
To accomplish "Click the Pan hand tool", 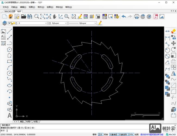I will point(54,17).
